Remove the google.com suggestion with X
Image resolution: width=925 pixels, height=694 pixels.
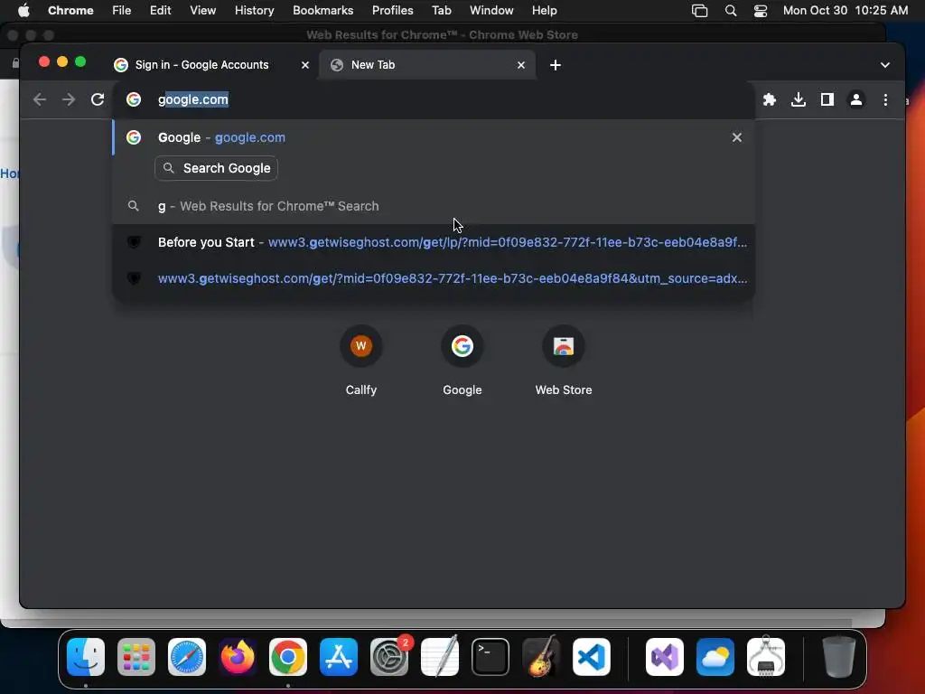737,137
